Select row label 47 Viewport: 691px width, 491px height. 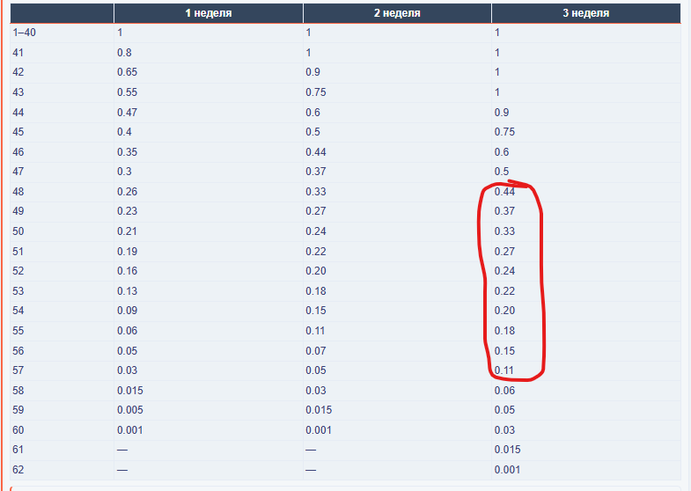click(x=18, y=172)
